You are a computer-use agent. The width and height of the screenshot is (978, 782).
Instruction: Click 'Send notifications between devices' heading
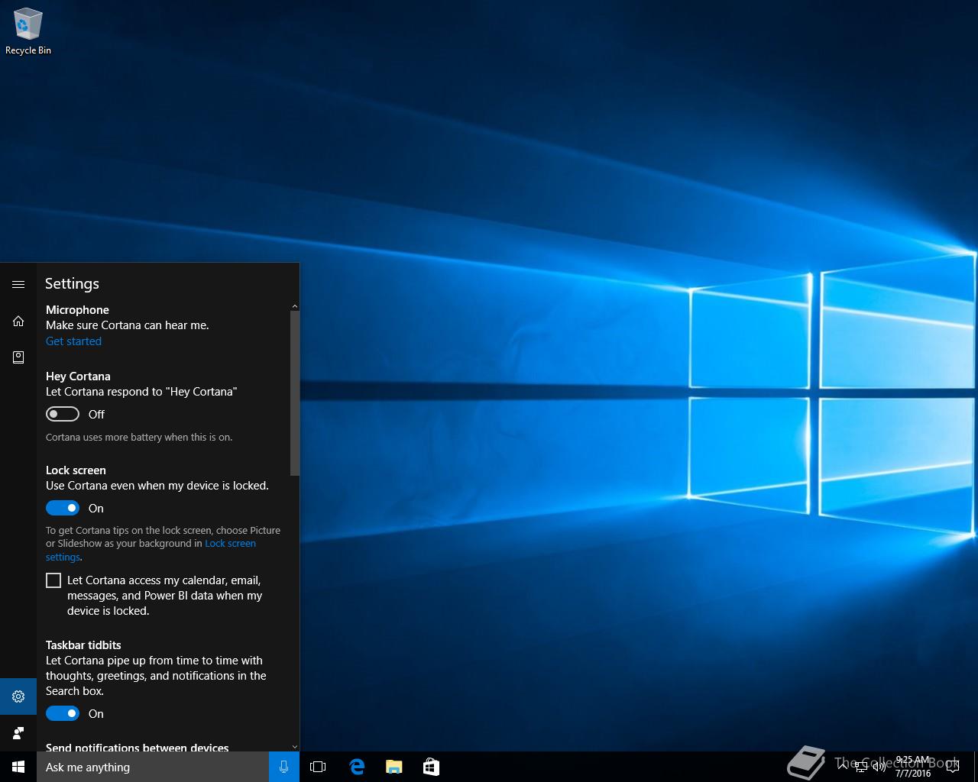point(138,748)
